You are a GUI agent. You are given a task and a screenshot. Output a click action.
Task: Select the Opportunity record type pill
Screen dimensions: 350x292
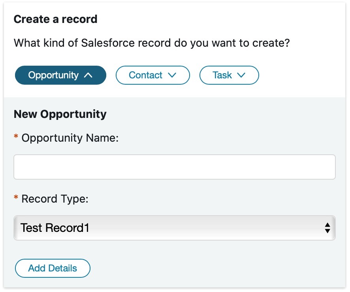(x=60, y=75)
